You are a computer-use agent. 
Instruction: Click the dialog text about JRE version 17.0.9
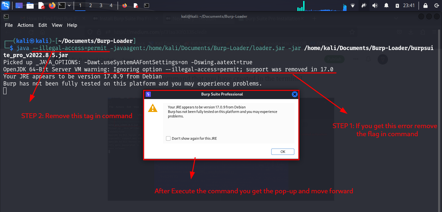(x=207, y=107)
